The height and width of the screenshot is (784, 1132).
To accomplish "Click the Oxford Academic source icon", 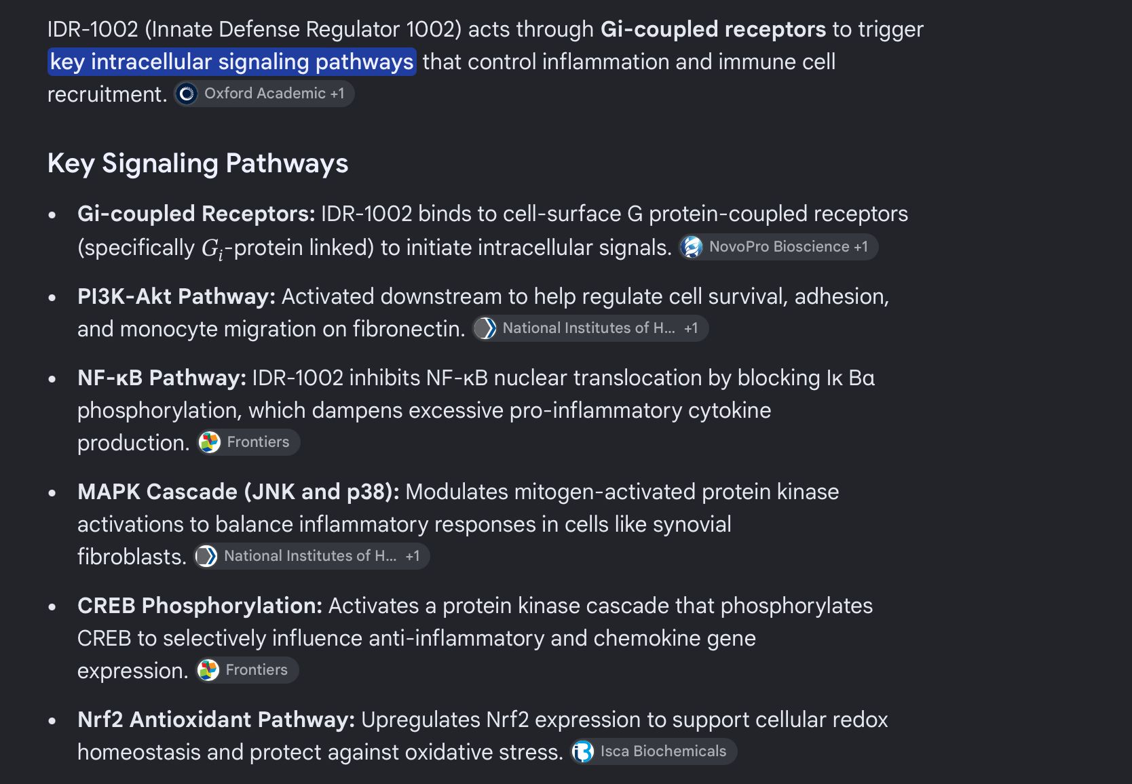I will (x=187, y=94).
